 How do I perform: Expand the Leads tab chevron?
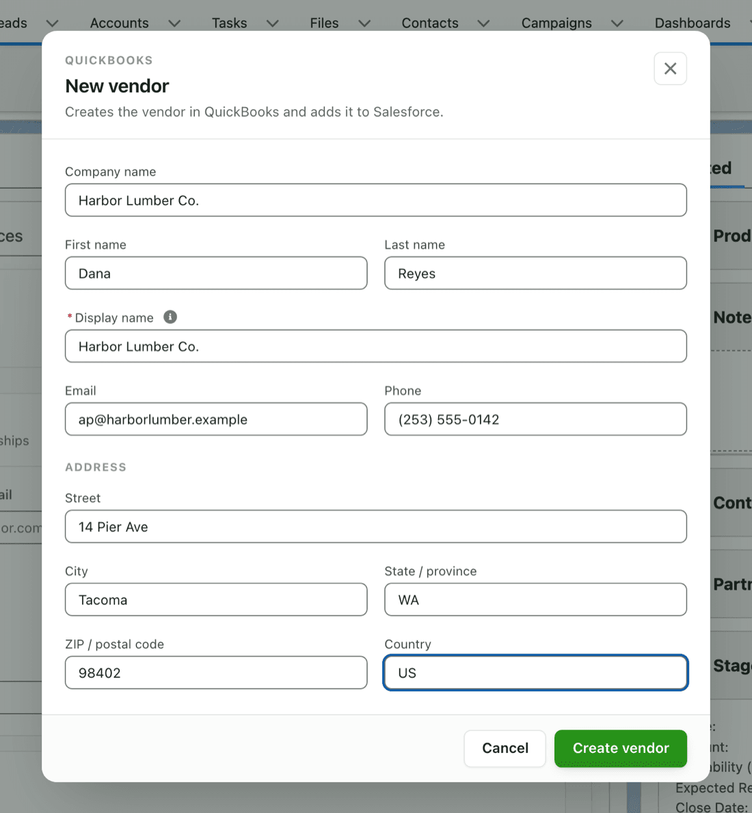pos(53,23)
